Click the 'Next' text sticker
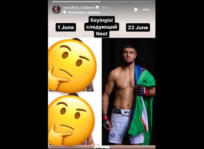This screenshot has width=204, height=149. pyautogui.click(x=102, y=34)
